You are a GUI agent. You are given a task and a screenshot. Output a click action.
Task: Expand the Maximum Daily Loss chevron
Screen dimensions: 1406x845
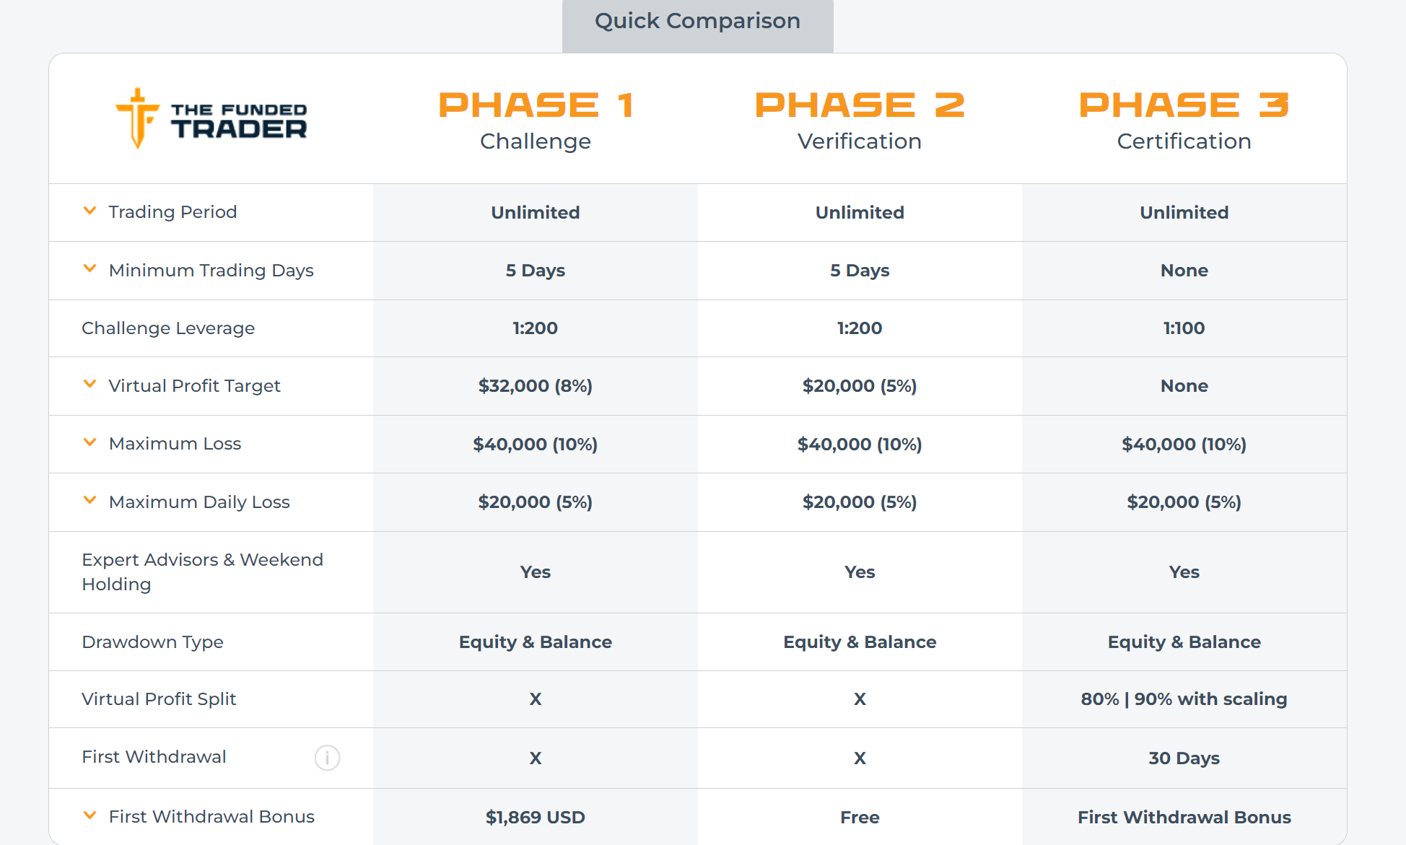click(x=89, y=500)
